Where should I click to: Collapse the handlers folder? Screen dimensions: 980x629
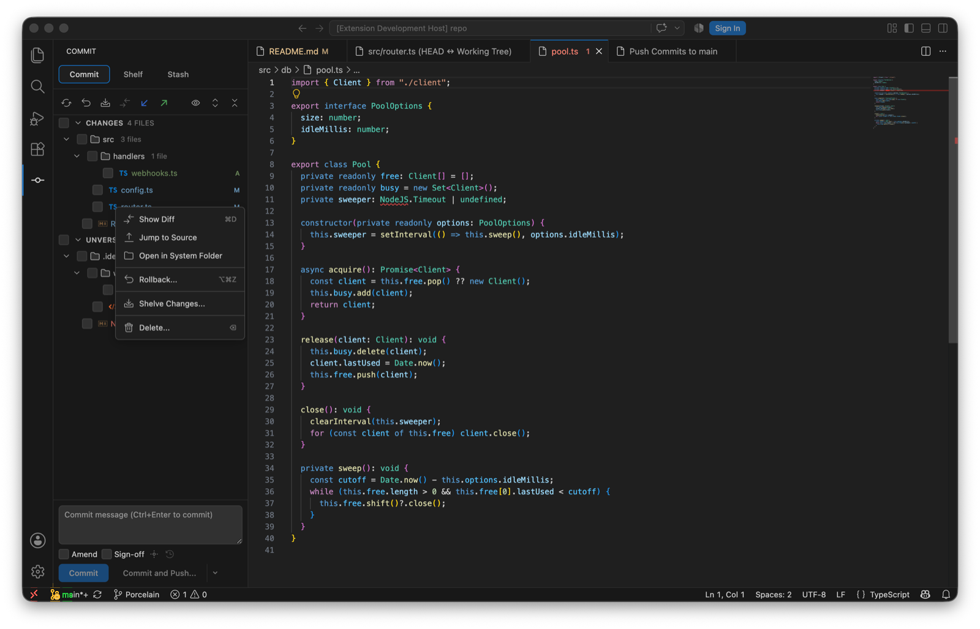[x=77, y=156]
